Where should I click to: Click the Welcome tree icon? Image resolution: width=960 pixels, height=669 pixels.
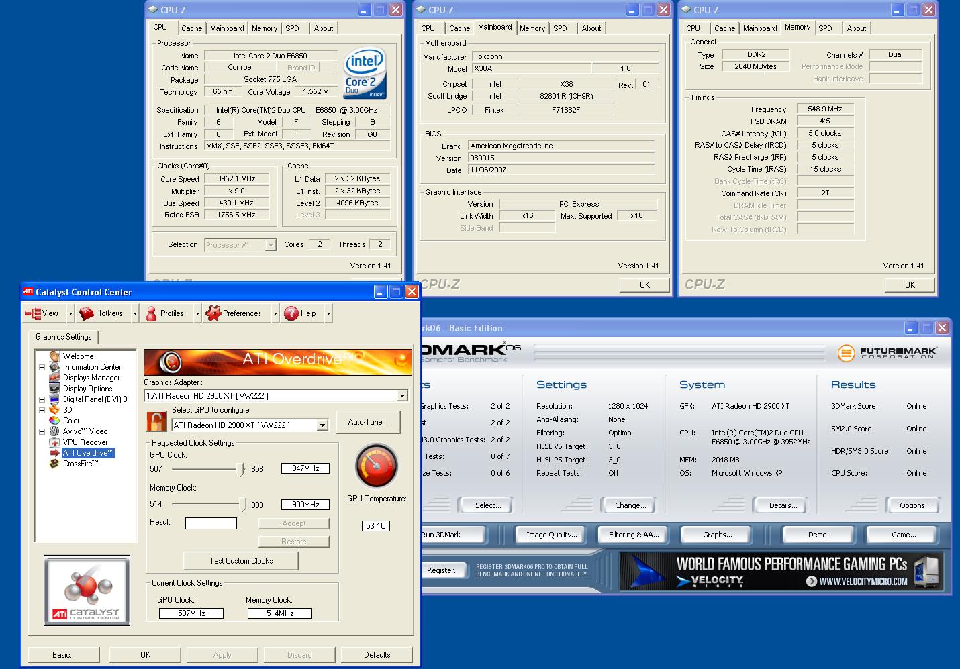(54, 356)
